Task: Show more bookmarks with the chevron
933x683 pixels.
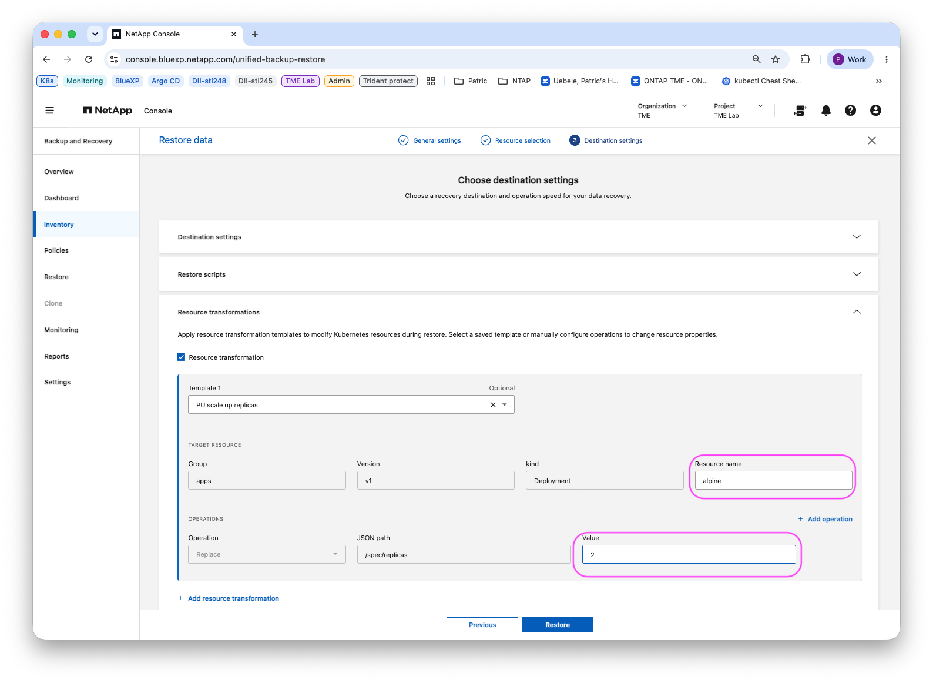Action: click(879, 81)
